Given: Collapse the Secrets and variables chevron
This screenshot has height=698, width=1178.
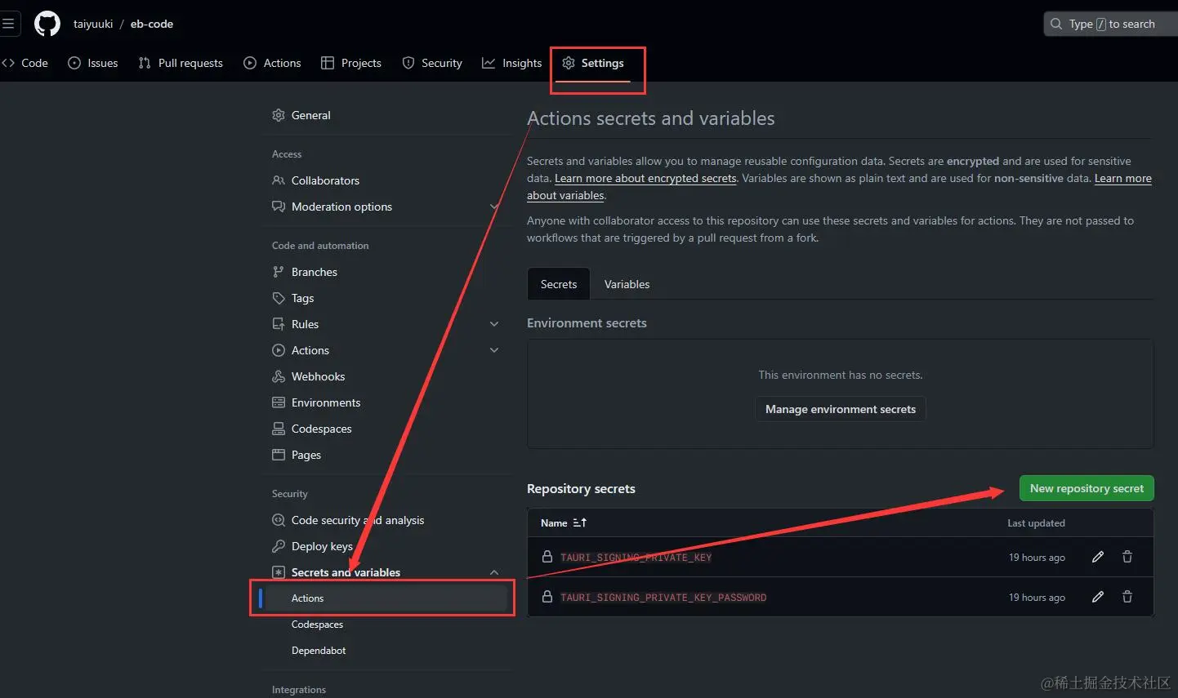Looking at the screenshot, I should 494,572.
